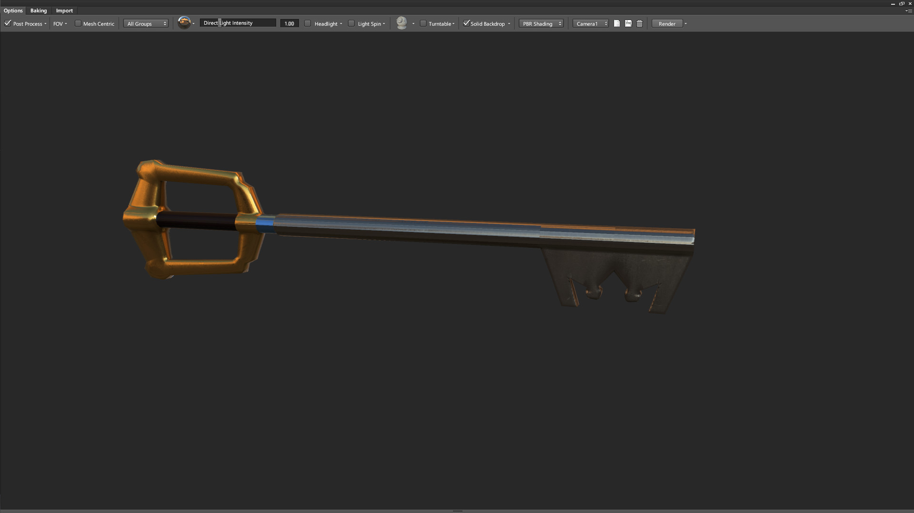This screenshot has width=914, height=513.
Task: Create a new camera with the page icon
Action: pyautogui.click(x=616, y=23)
